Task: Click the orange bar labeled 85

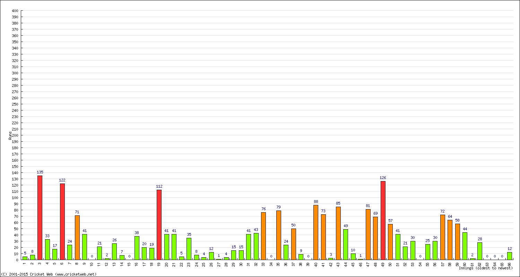Action: pyautogui.click(x=338, y=233)
